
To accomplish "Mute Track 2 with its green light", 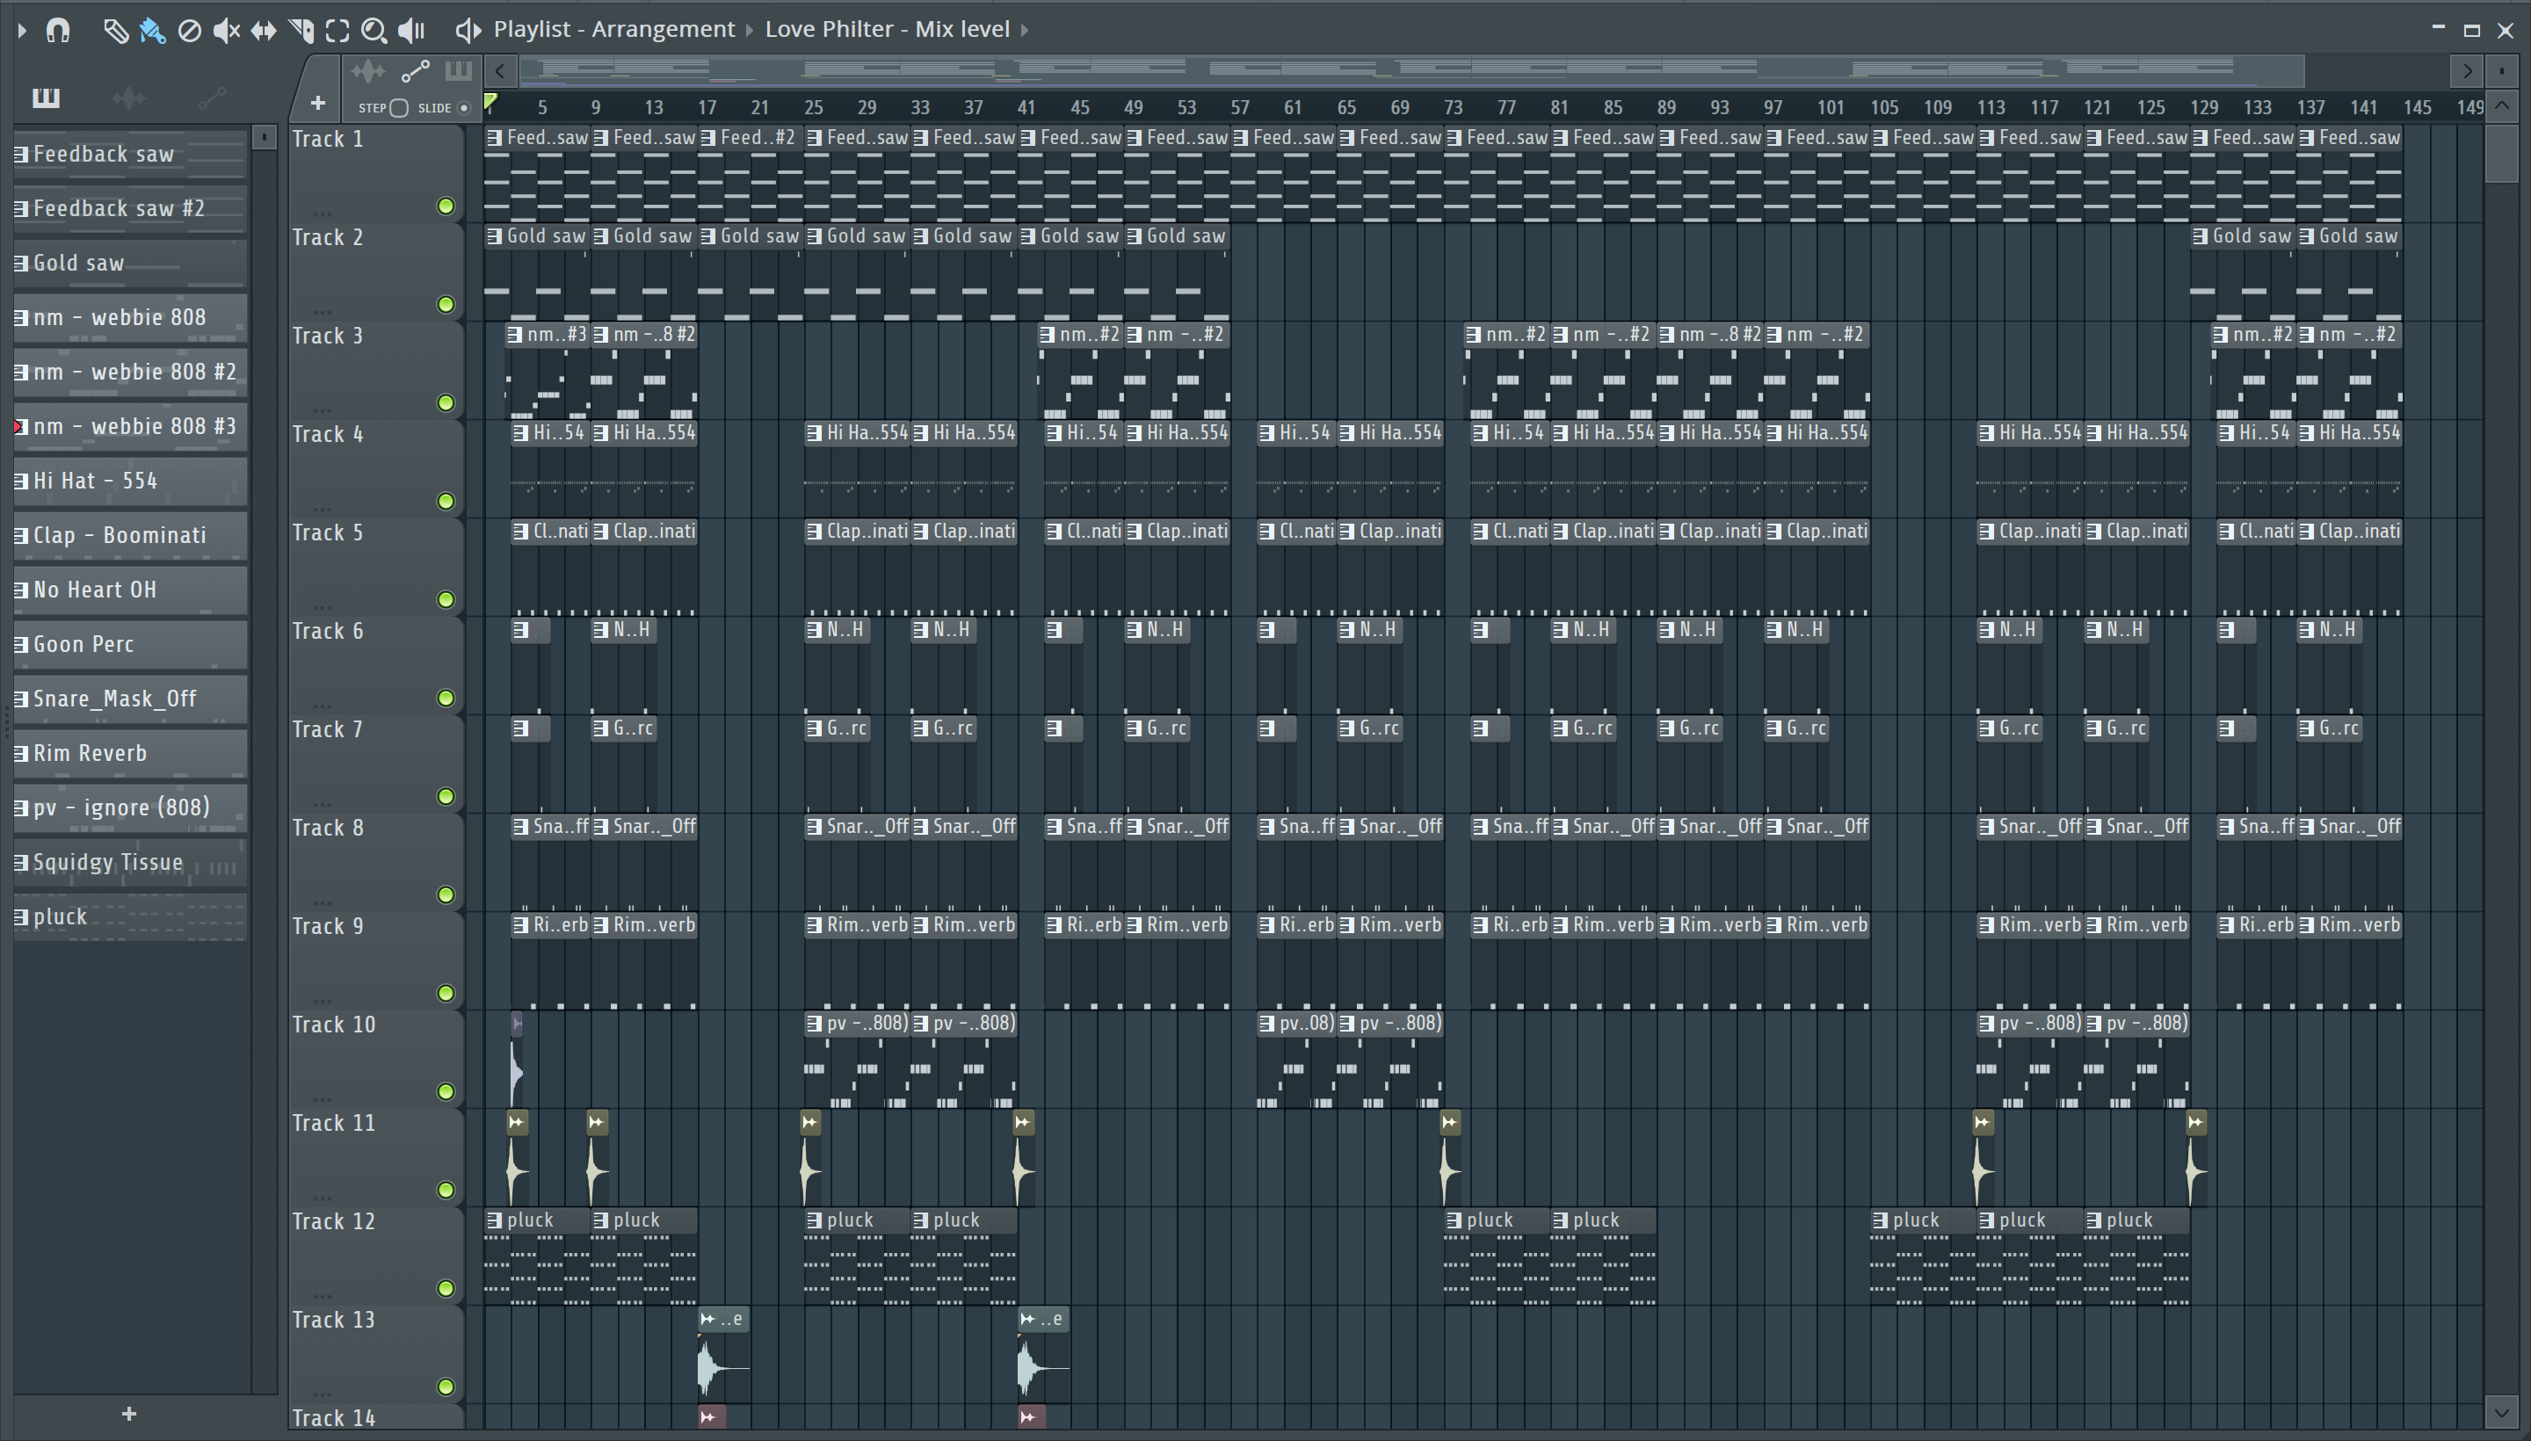I will [446, 304].
